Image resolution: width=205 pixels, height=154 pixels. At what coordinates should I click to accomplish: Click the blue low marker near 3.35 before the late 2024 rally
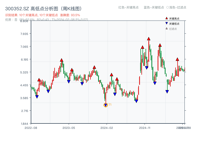click(136, 101)
